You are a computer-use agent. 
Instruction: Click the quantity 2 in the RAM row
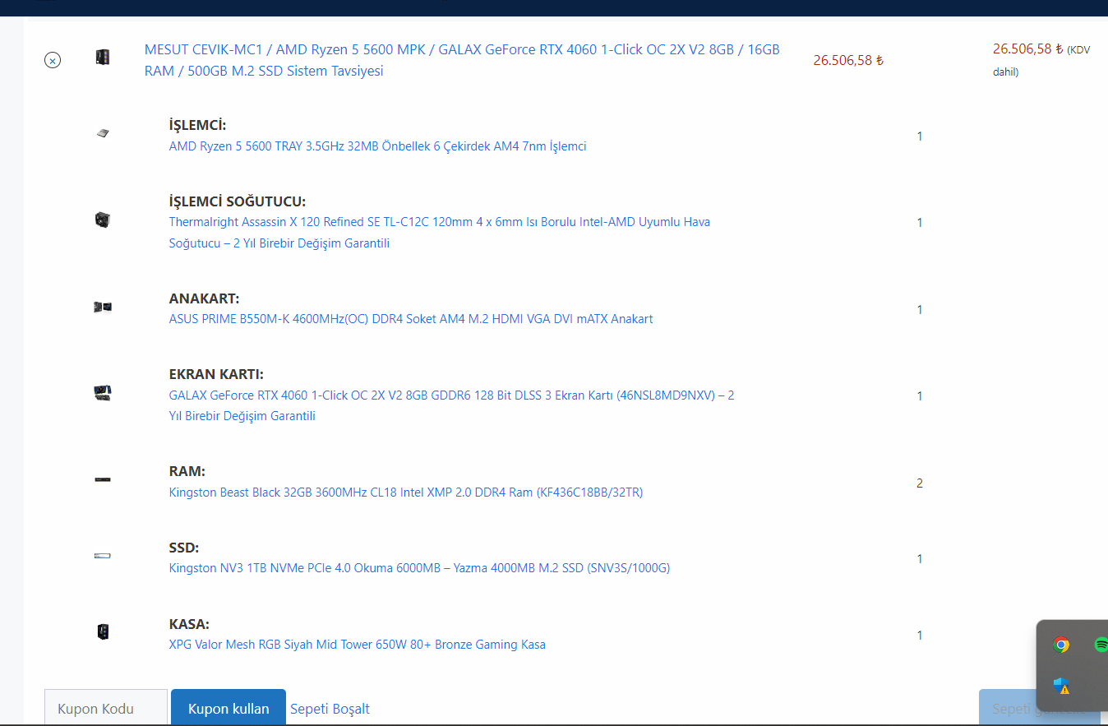point(920,483)
